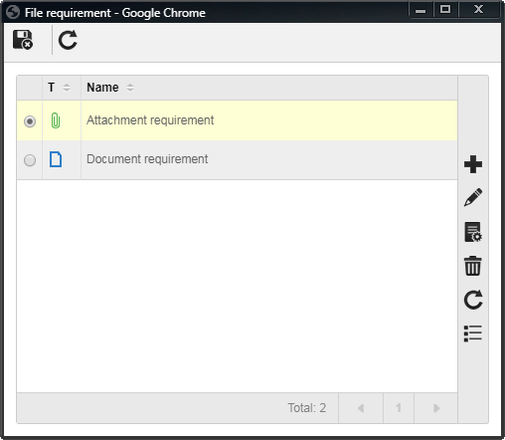Refresh the list using side reload icon

[x=473, y=300]
